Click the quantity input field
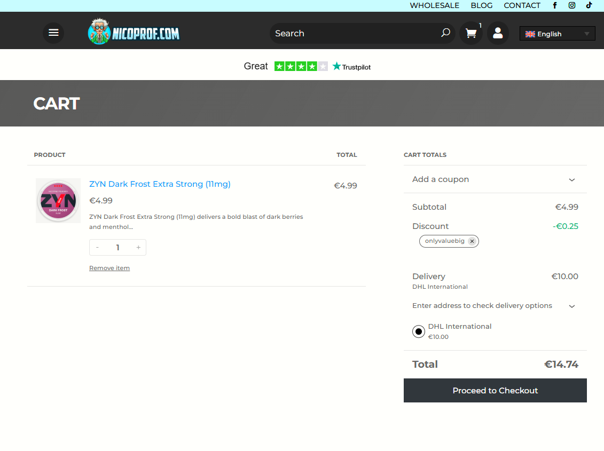The height and width of the screenshot is (451, 604). coord(118,247)
